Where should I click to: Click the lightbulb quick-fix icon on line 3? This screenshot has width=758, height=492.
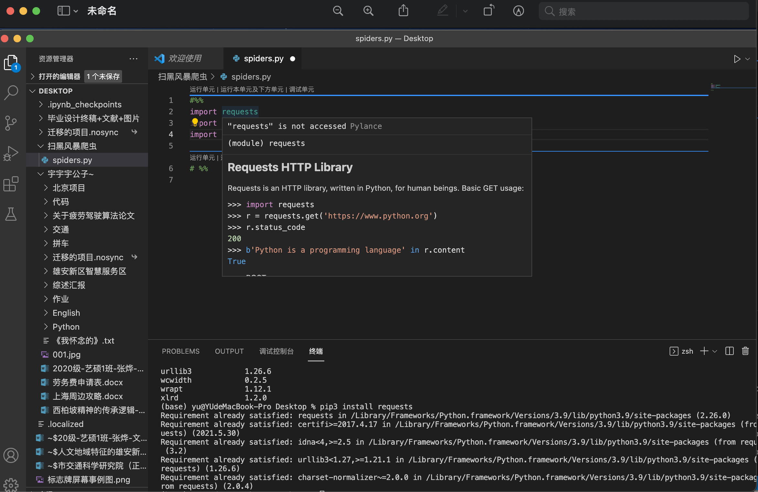pyautogui.click(x=195, y=122)
